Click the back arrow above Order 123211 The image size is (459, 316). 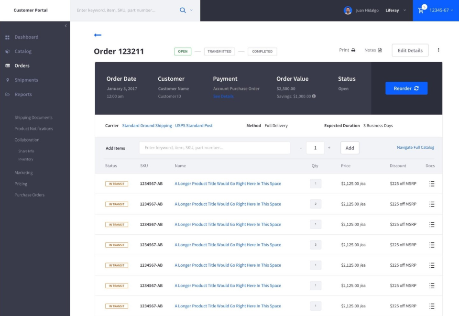click(x=98, y=34)
